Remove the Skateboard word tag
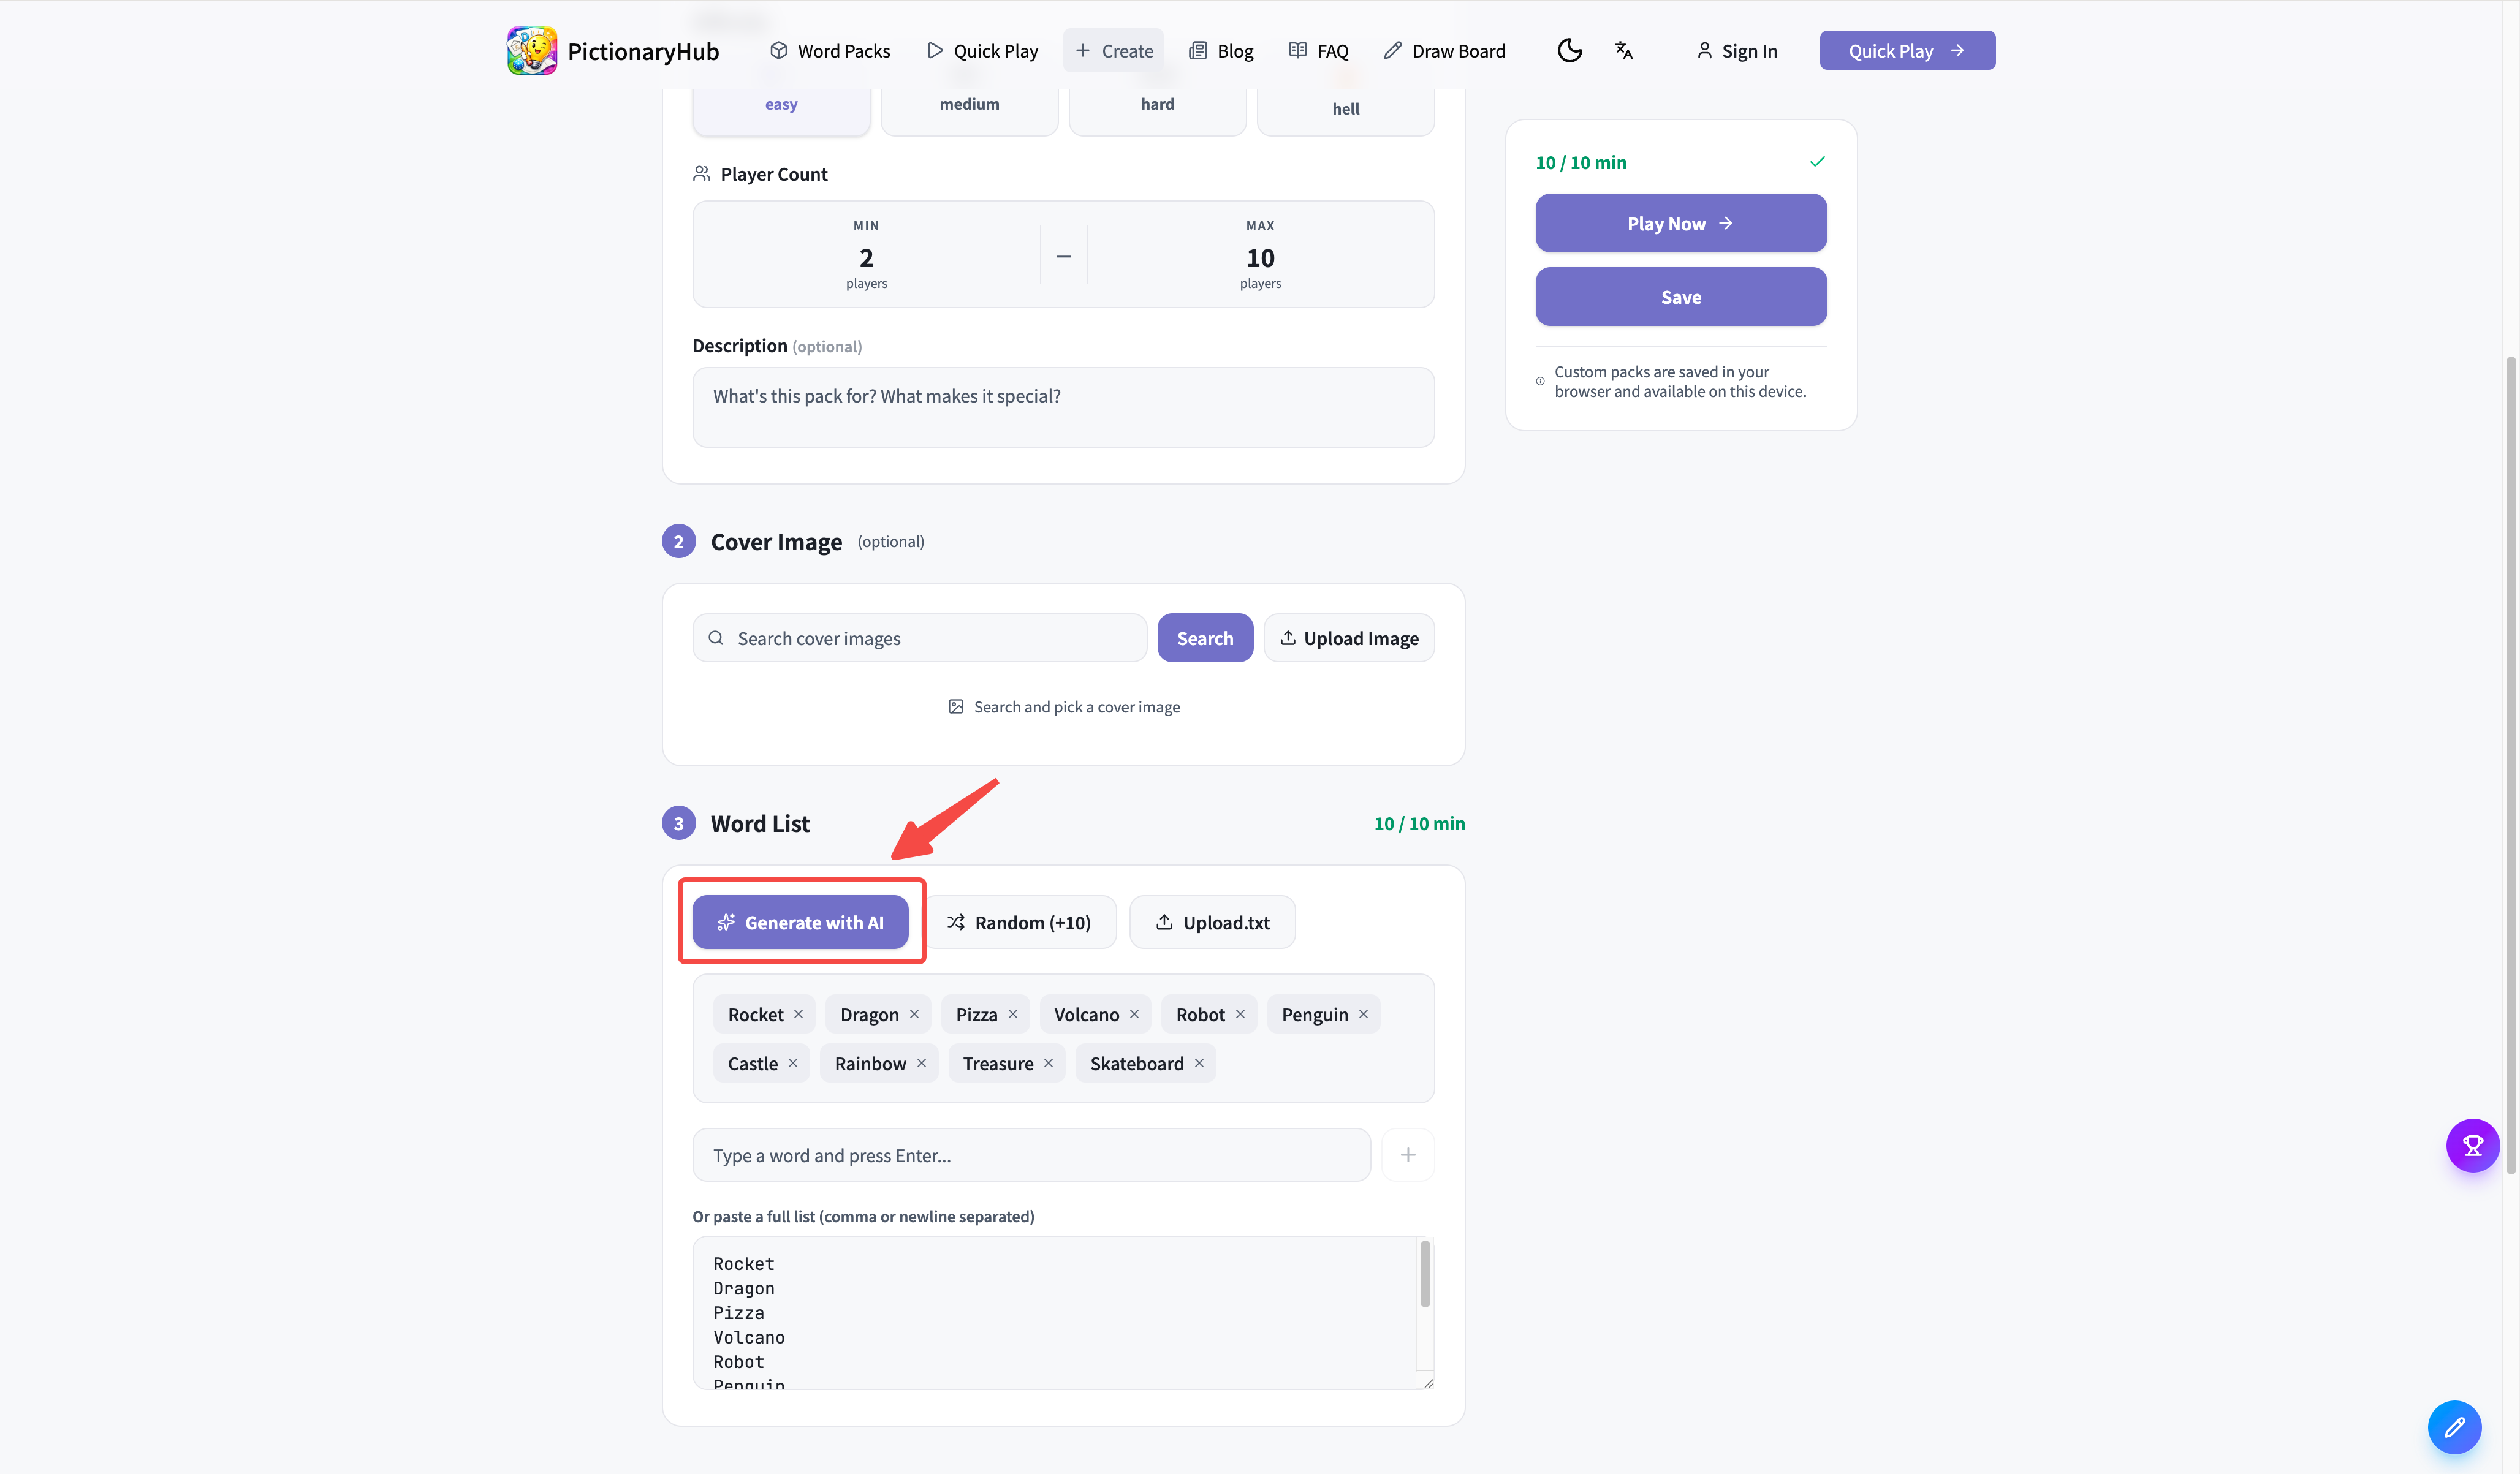This screenshot has width=2520, height=1474. (x=1199, y=1063)
